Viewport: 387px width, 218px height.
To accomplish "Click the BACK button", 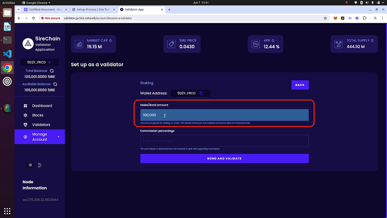I will [300, 85].
